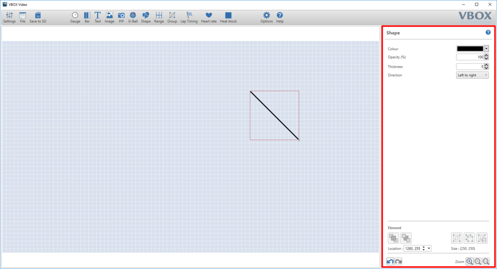Increase Thickness with up arrow
The width and height of the screenshot is (497, 269).
click(x=486, y=65)
